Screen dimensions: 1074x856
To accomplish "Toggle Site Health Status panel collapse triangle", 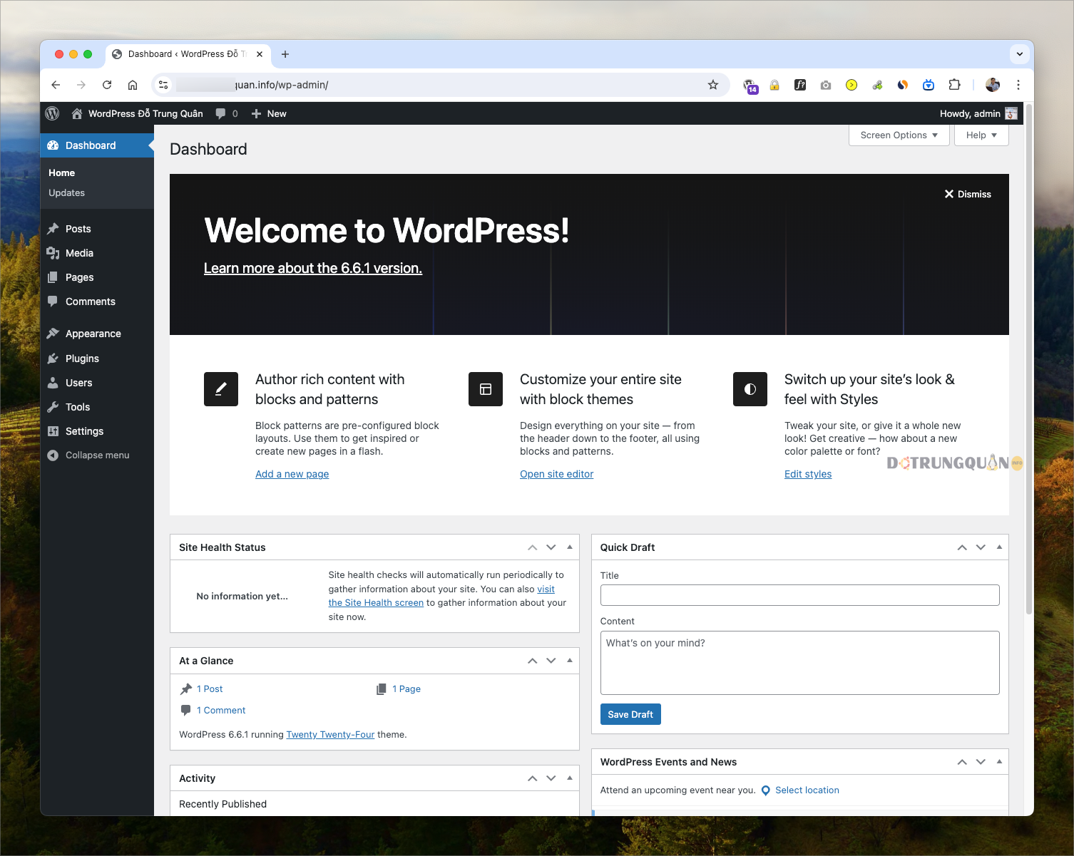I will point(570,547).
